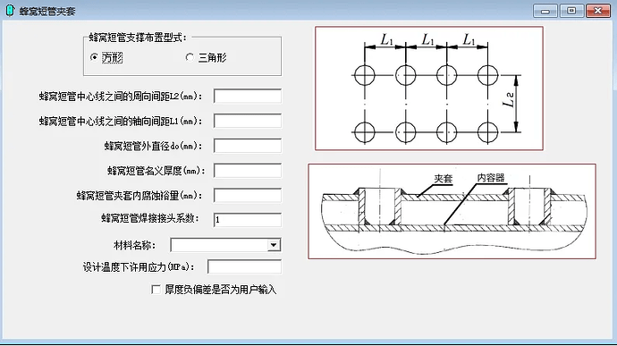Screen dimensions: 617x346
Task: Focus the 周向间距L2 input field
Action: (x=248, y=97)
